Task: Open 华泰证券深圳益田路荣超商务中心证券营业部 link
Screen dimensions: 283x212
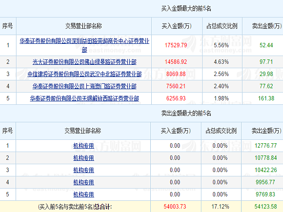Action: (x=84, y=45)
